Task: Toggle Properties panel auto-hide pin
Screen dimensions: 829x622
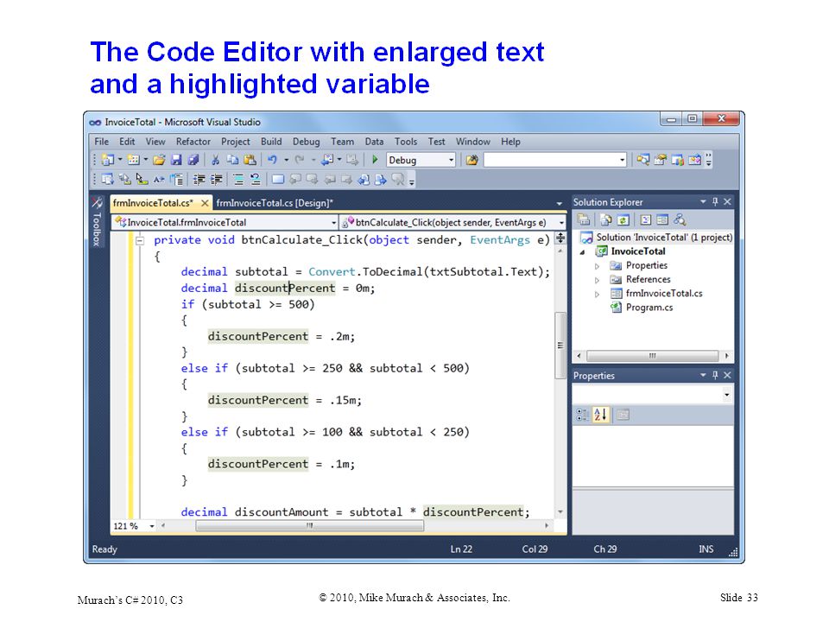Action: 715,375
